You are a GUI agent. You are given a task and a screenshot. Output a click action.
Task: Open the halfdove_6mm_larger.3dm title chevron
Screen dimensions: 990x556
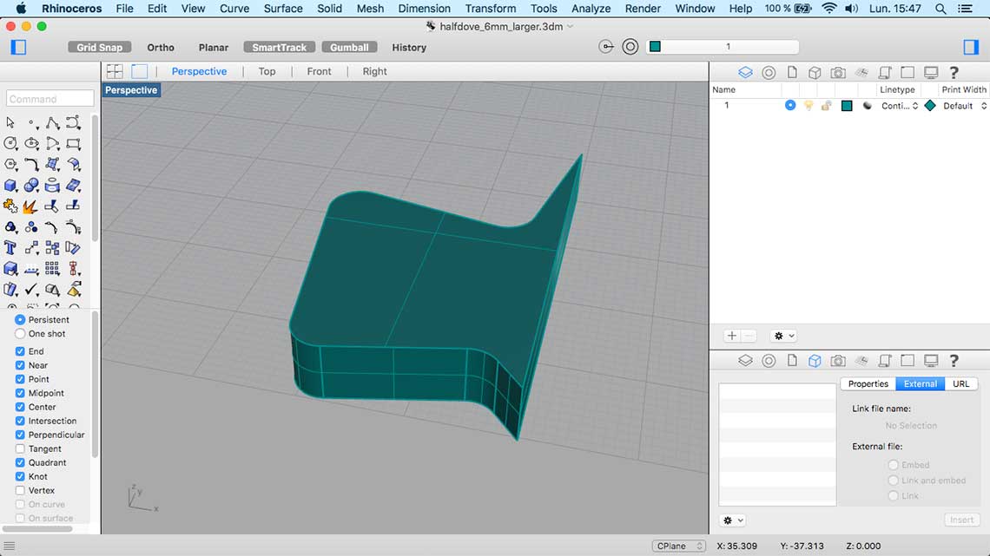coord(571,27)
